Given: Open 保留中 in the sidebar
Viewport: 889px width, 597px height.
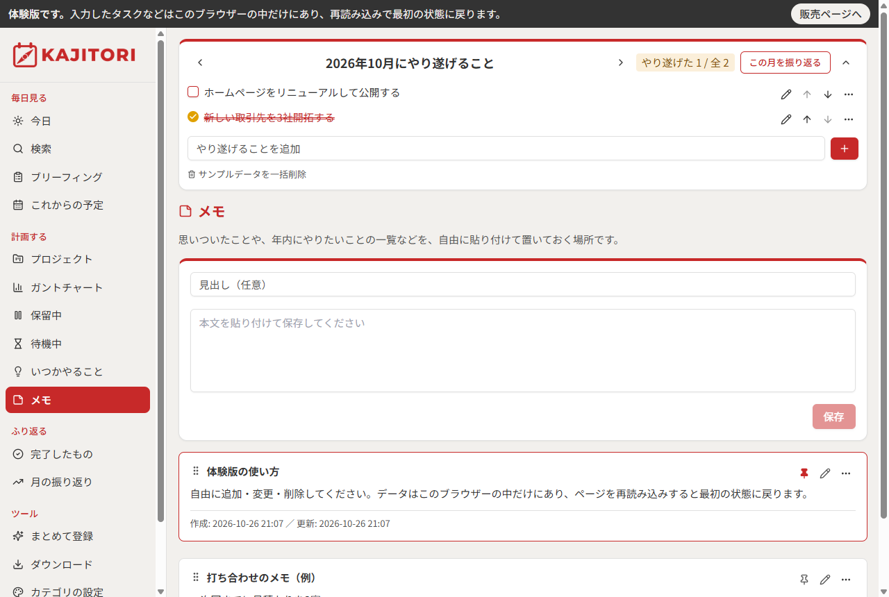Looking at the screenshot, I should click(x=78, y=315).
